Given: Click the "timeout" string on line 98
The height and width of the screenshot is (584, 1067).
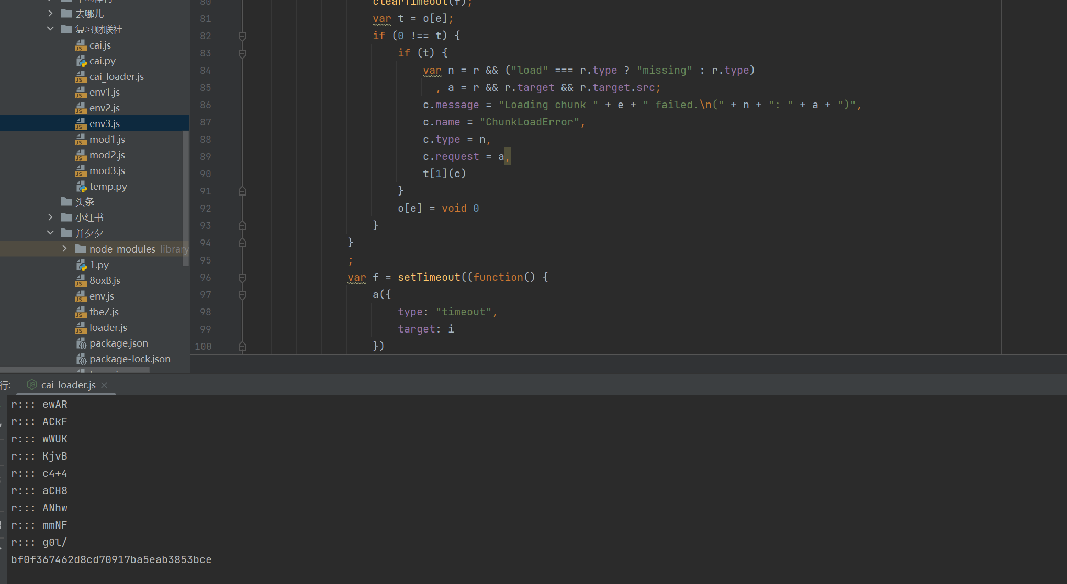Looking at the screenshot, I should coord(464,312).
